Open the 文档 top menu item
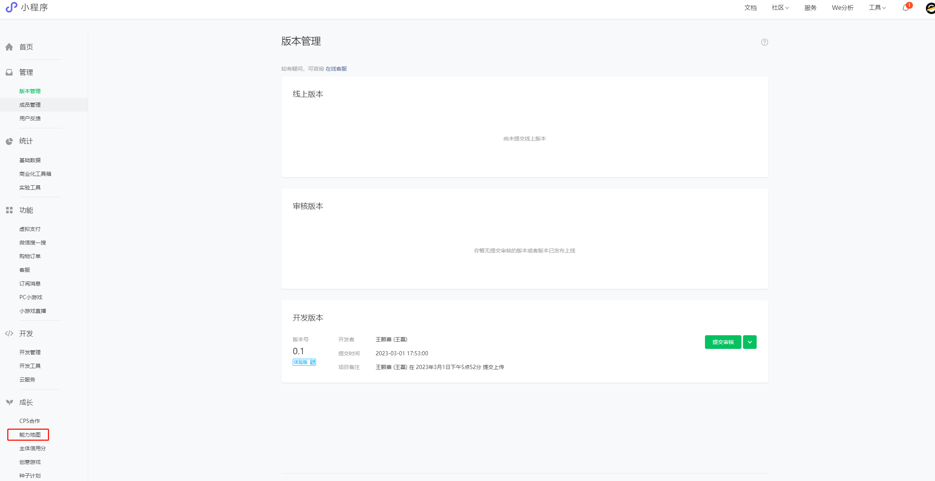The image size is (935, 481). tap(750, 8)
